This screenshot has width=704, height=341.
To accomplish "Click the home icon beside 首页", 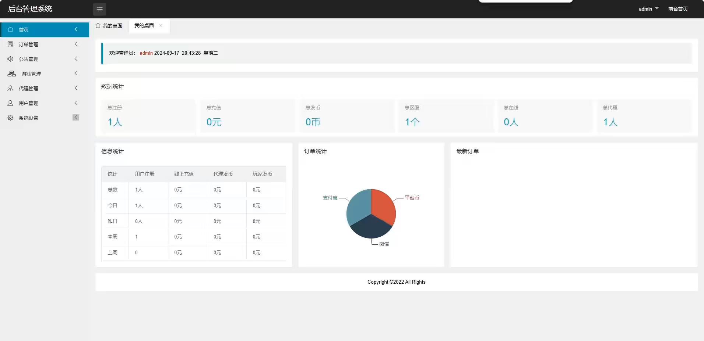I will 10,29.
